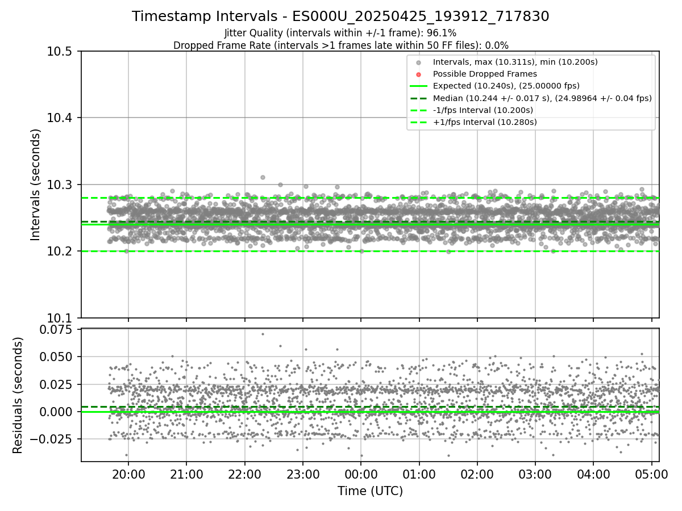
Task: Click the legend entry starting 'Median (10.244'
Action: pyautogui.click(x=542, y=98)
